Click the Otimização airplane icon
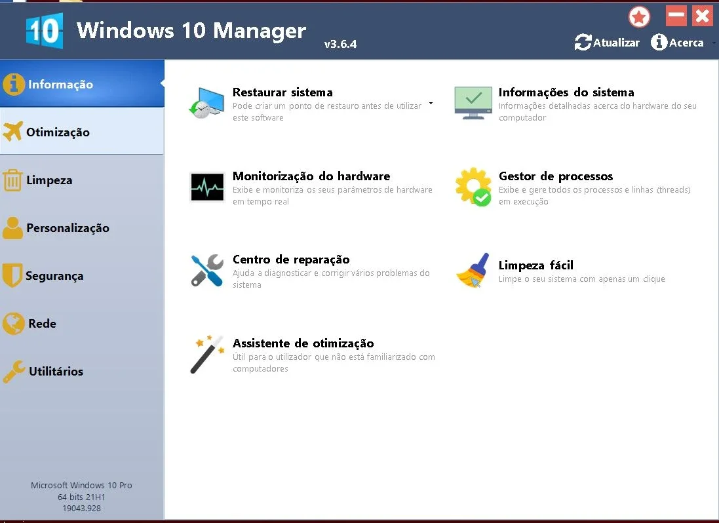Screen dimensions: 719x523 point(13,132)
